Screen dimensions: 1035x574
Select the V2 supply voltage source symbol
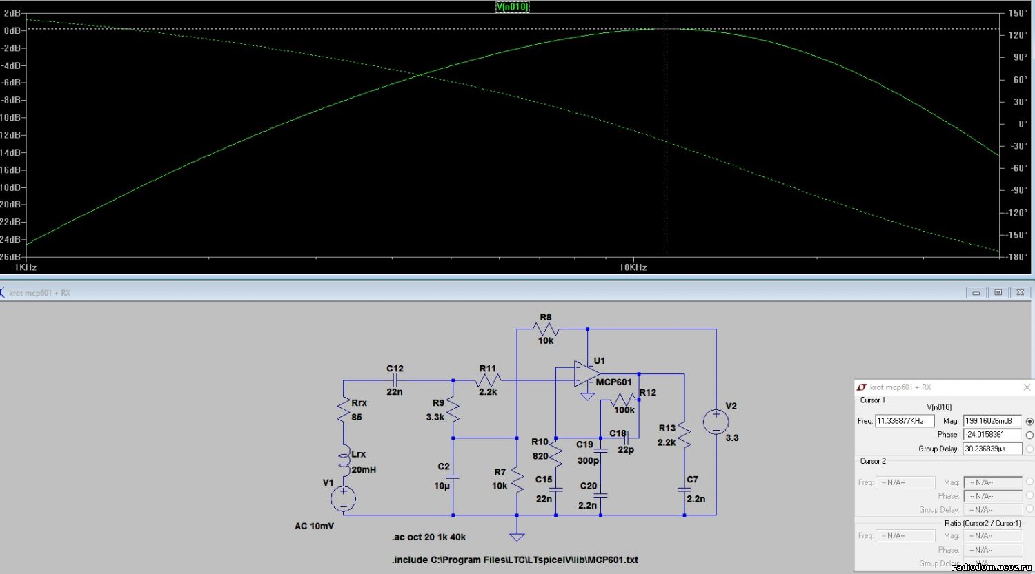[x=716, y=422]
